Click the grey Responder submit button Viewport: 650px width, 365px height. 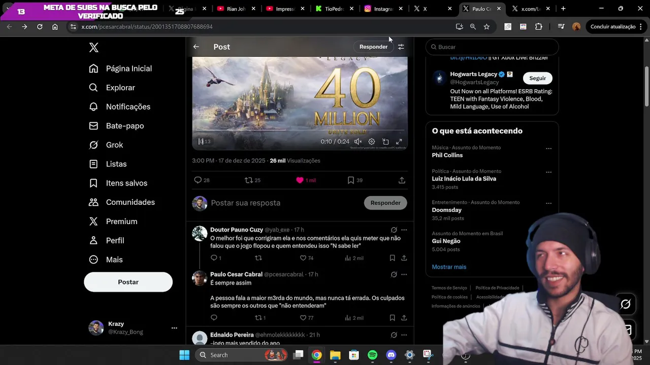pos(385,203)
